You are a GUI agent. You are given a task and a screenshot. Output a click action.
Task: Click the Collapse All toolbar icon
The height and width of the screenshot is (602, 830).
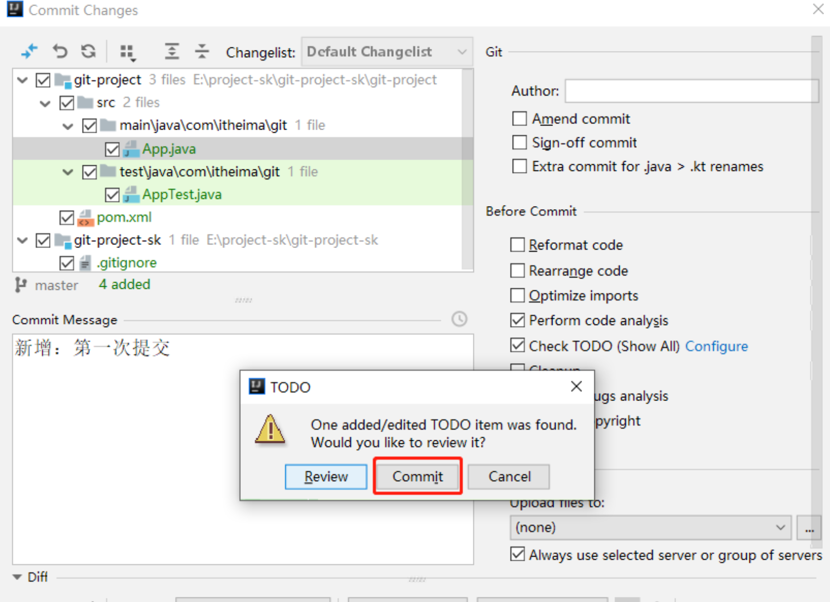pos(202,52)
